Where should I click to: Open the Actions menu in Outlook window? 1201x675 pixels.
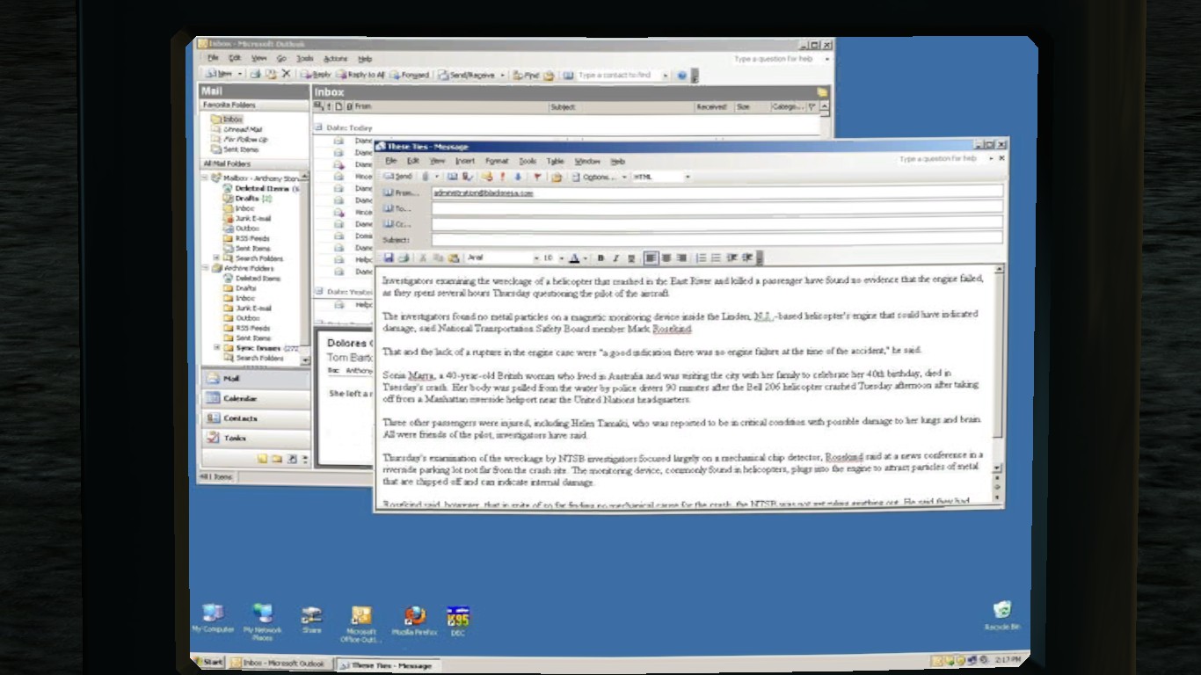click(335, 59)
